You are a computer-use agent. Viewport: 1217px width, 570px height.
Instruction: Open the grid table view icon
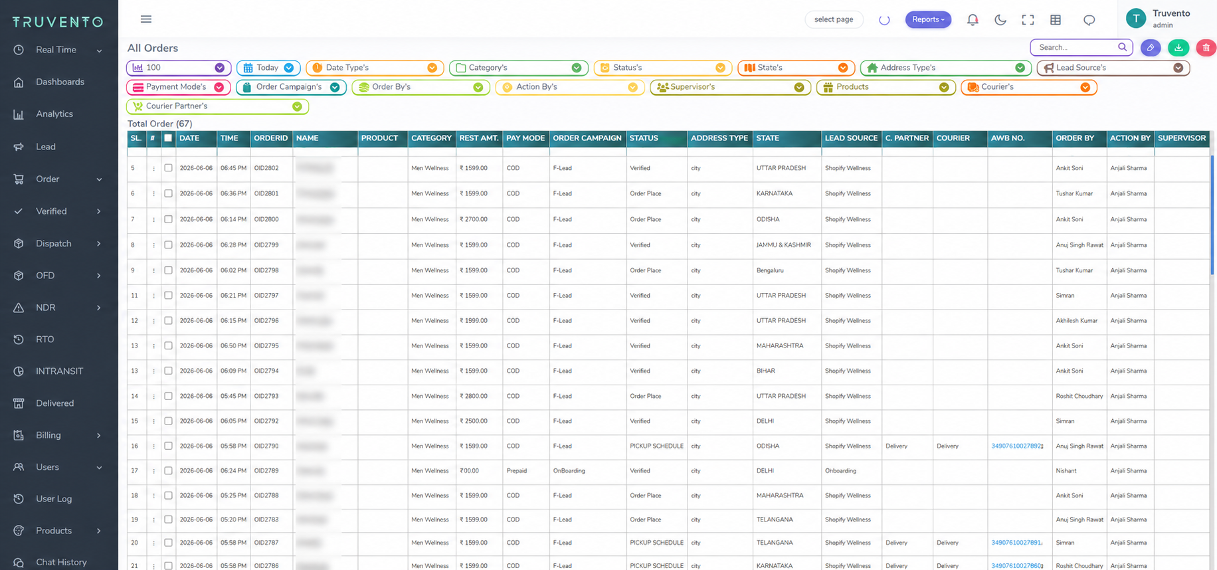(x=1056, y=20)
